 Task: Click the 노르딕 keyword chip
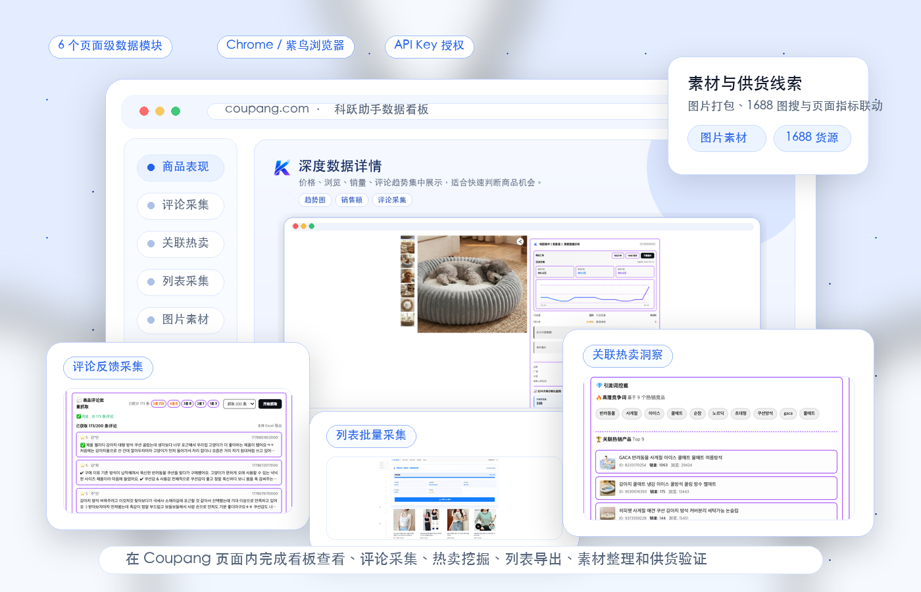tap(718, 414)
